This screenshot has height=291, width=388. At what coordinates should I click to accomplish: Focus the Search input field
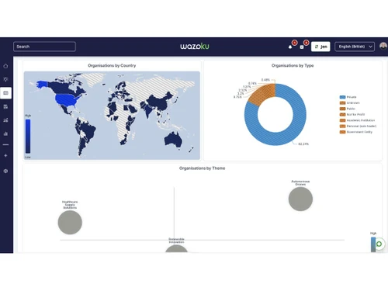tap(44, 47)
